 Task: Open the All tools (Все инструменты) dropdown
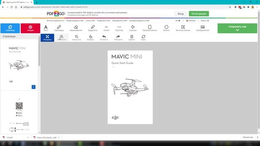pos(56,21)
